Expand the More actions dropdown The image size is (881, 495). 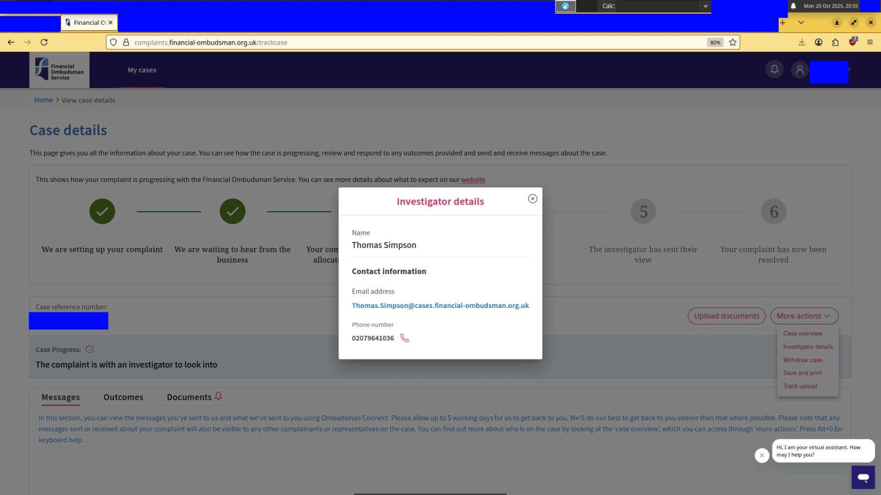(803, 316)
